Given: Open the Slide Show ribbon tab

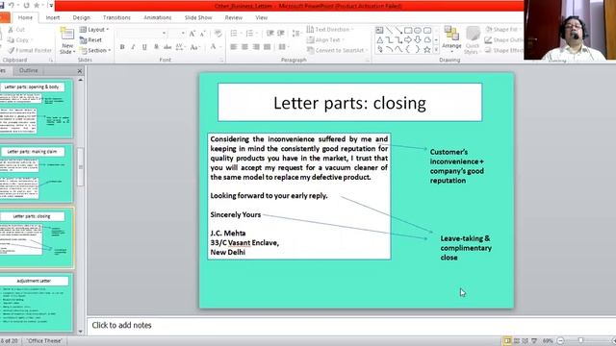Looking at the screenshot, I should [x=198, y=17].
